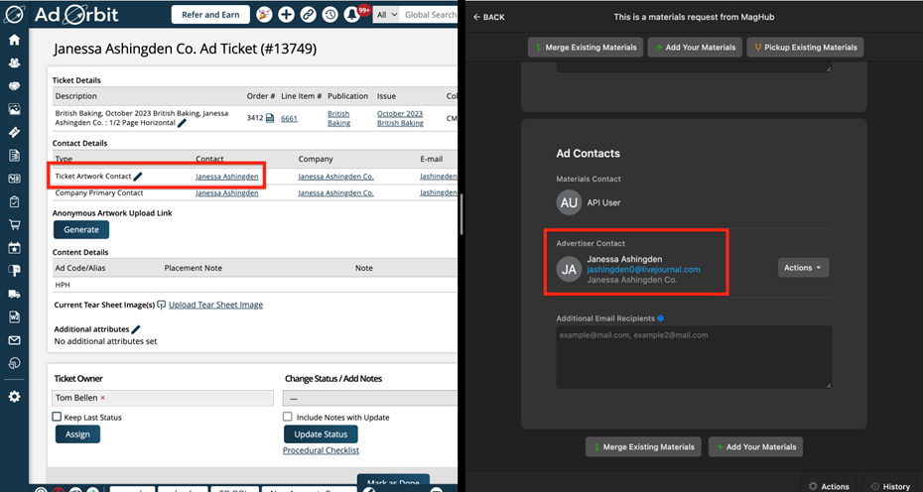Click the Ad Orbit planet logo icon
This screenshot has height=492, width=923.
coord(14,14)
